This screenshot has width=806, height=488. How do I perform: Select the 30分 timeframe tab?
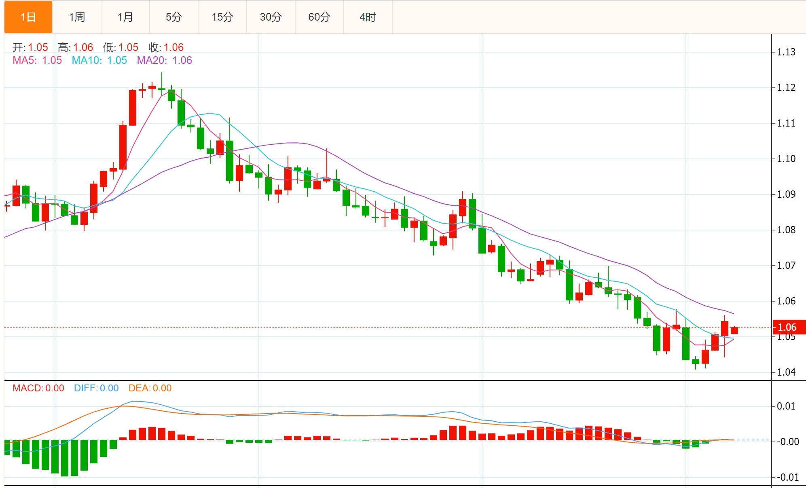tap(271, 17)
